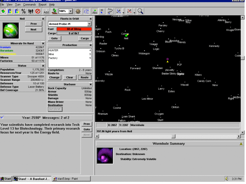Click the Sheridan star on the map
Viewport: 246px width, 184px height.
tap(158, 65)
